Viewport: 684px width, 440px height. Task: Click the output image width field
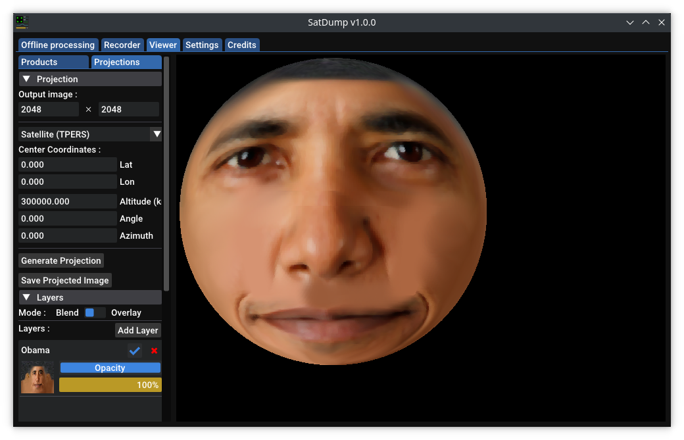click(x=49, y=109)
